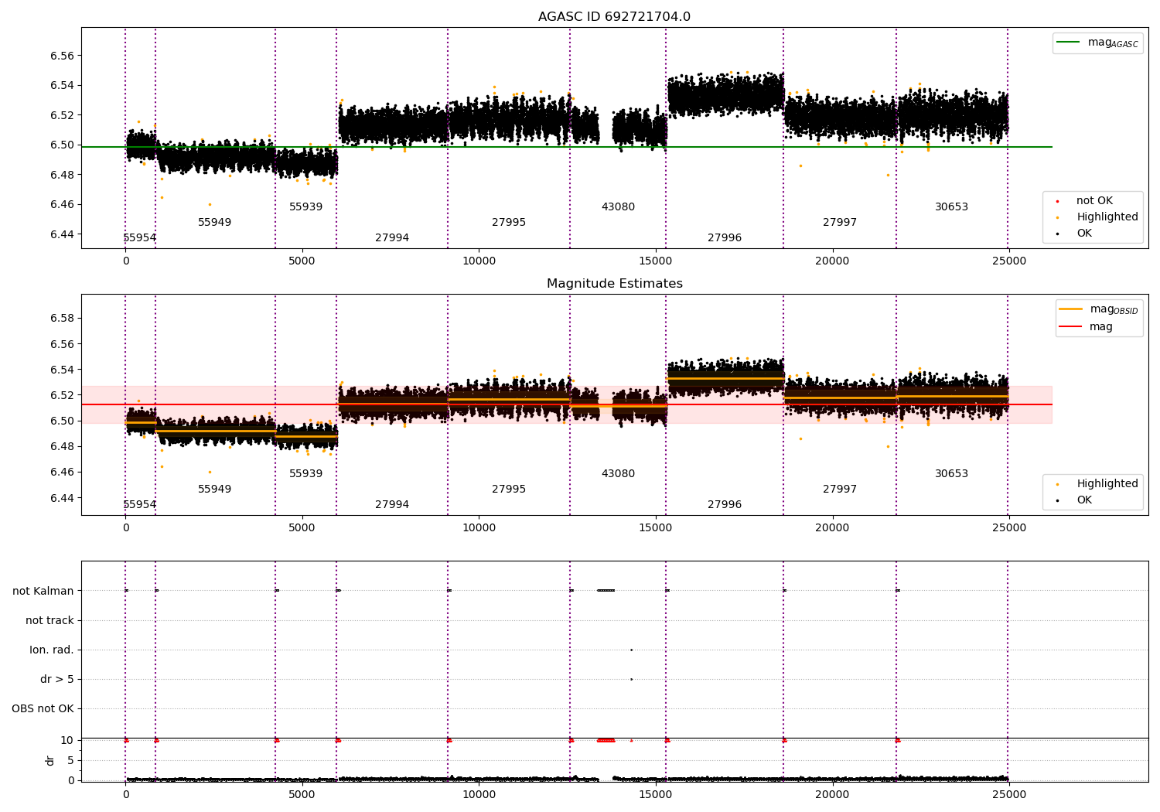
Task: Click the 'not OK' legend entry
Action: point(1094,201)
